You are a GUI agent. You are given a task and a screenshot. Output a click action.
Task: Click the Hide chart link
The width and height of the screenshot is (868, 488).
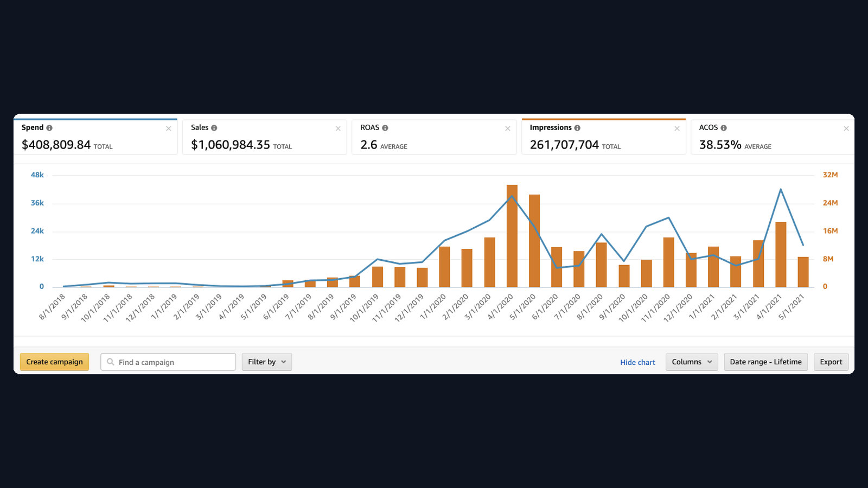637,362
